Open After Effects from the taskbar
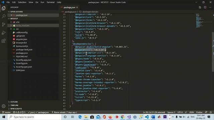Screen dimensions: 214x120 [x=165, y=117]
